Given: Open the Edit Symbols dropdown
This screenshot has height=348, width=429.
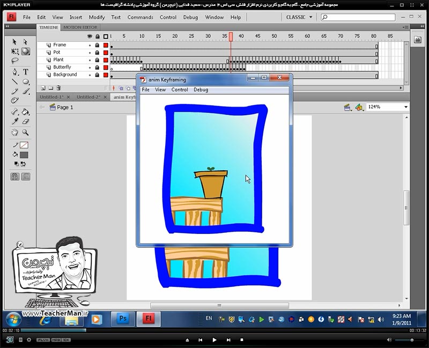Looking at the screenshot, I should [359, 108].
